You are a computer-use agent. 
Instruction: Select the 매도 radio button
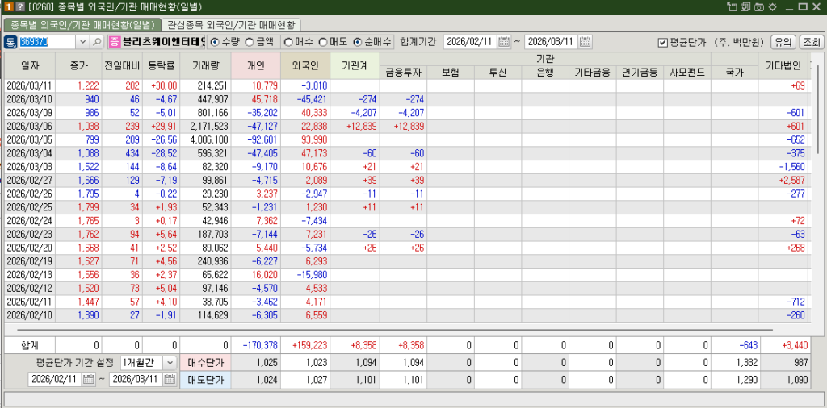[x=323, y=42]
